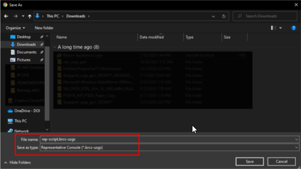Open the address bar history dropdown
Viewport: 301px width, 169px height.
[x=213, y=17]
